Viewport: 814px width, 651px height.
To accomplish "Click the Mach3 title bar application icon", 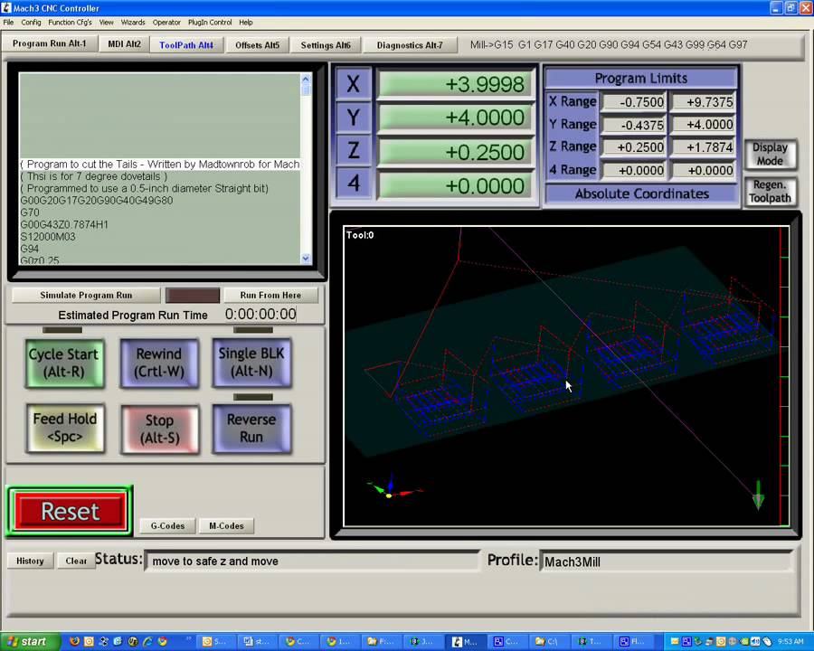I will click(x=6, y=8).
